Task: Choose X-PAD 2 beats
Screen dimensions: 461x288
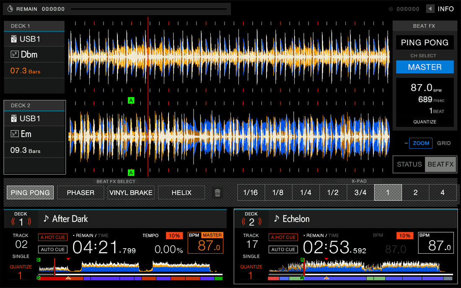Action: click(x=415, y=193)
